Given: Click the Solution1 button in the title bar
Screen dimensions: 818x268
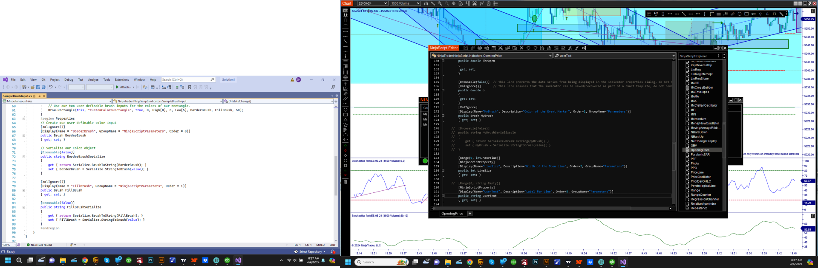Looking at the screenshot, I should click(228, 79).
